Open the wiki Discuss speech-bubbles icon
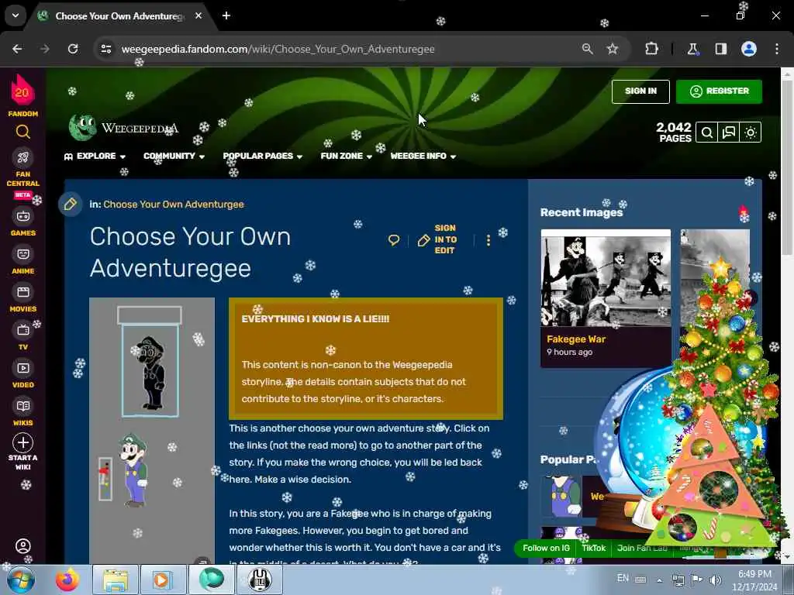The image size is (794, 595). 729,132
